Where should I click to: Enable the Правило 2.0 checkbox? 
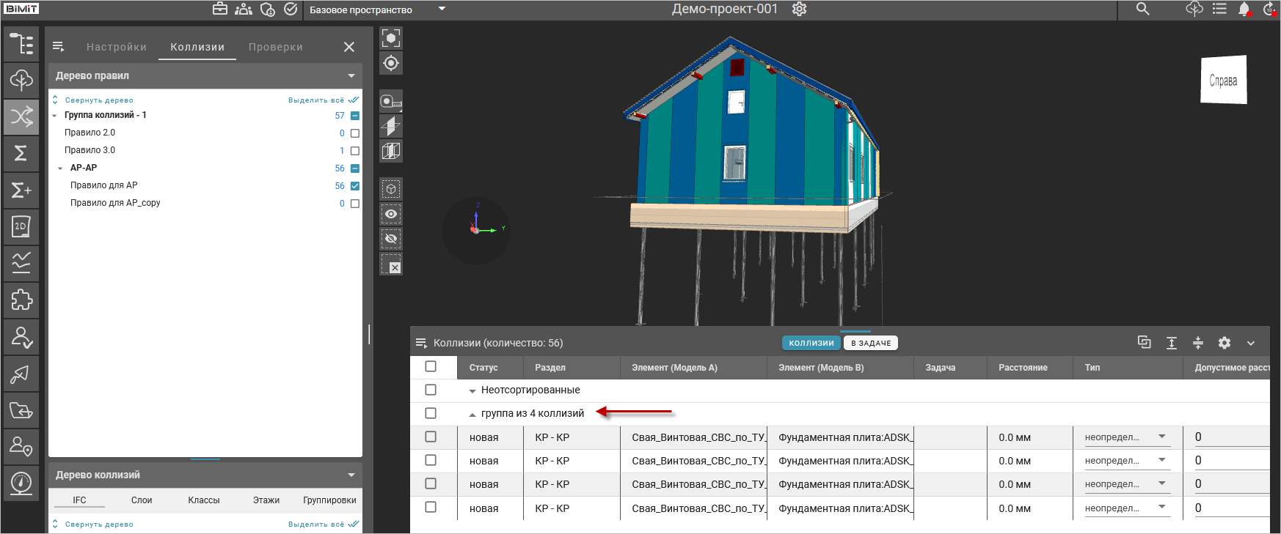355,133
